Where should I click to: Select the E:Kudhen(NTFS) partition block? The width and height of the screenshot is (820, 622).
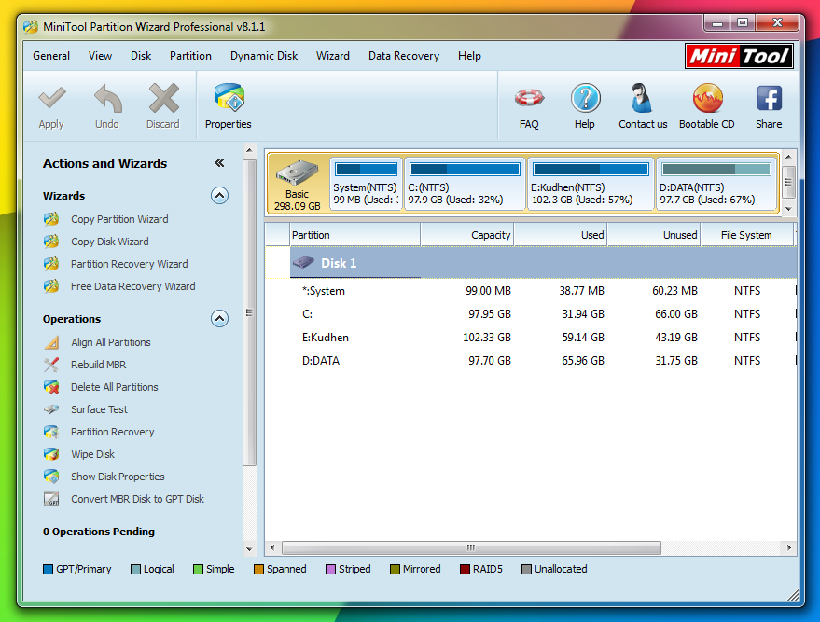pyautogui.click(x=591, y=184)
